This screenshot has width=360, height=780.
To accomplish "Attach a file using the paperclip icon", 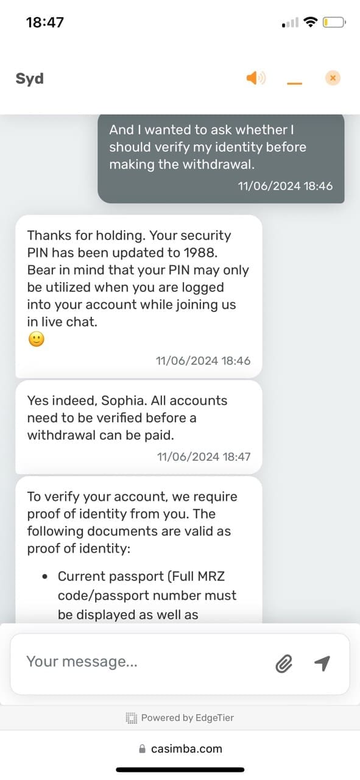I will (284, 664).
